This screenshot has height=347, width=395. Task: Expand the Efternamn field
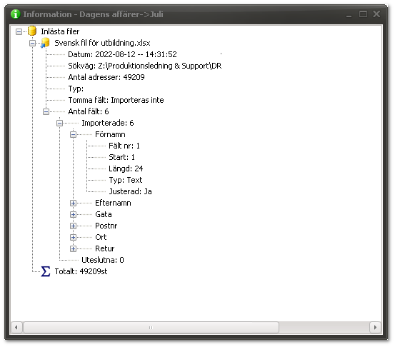(74, 203)
